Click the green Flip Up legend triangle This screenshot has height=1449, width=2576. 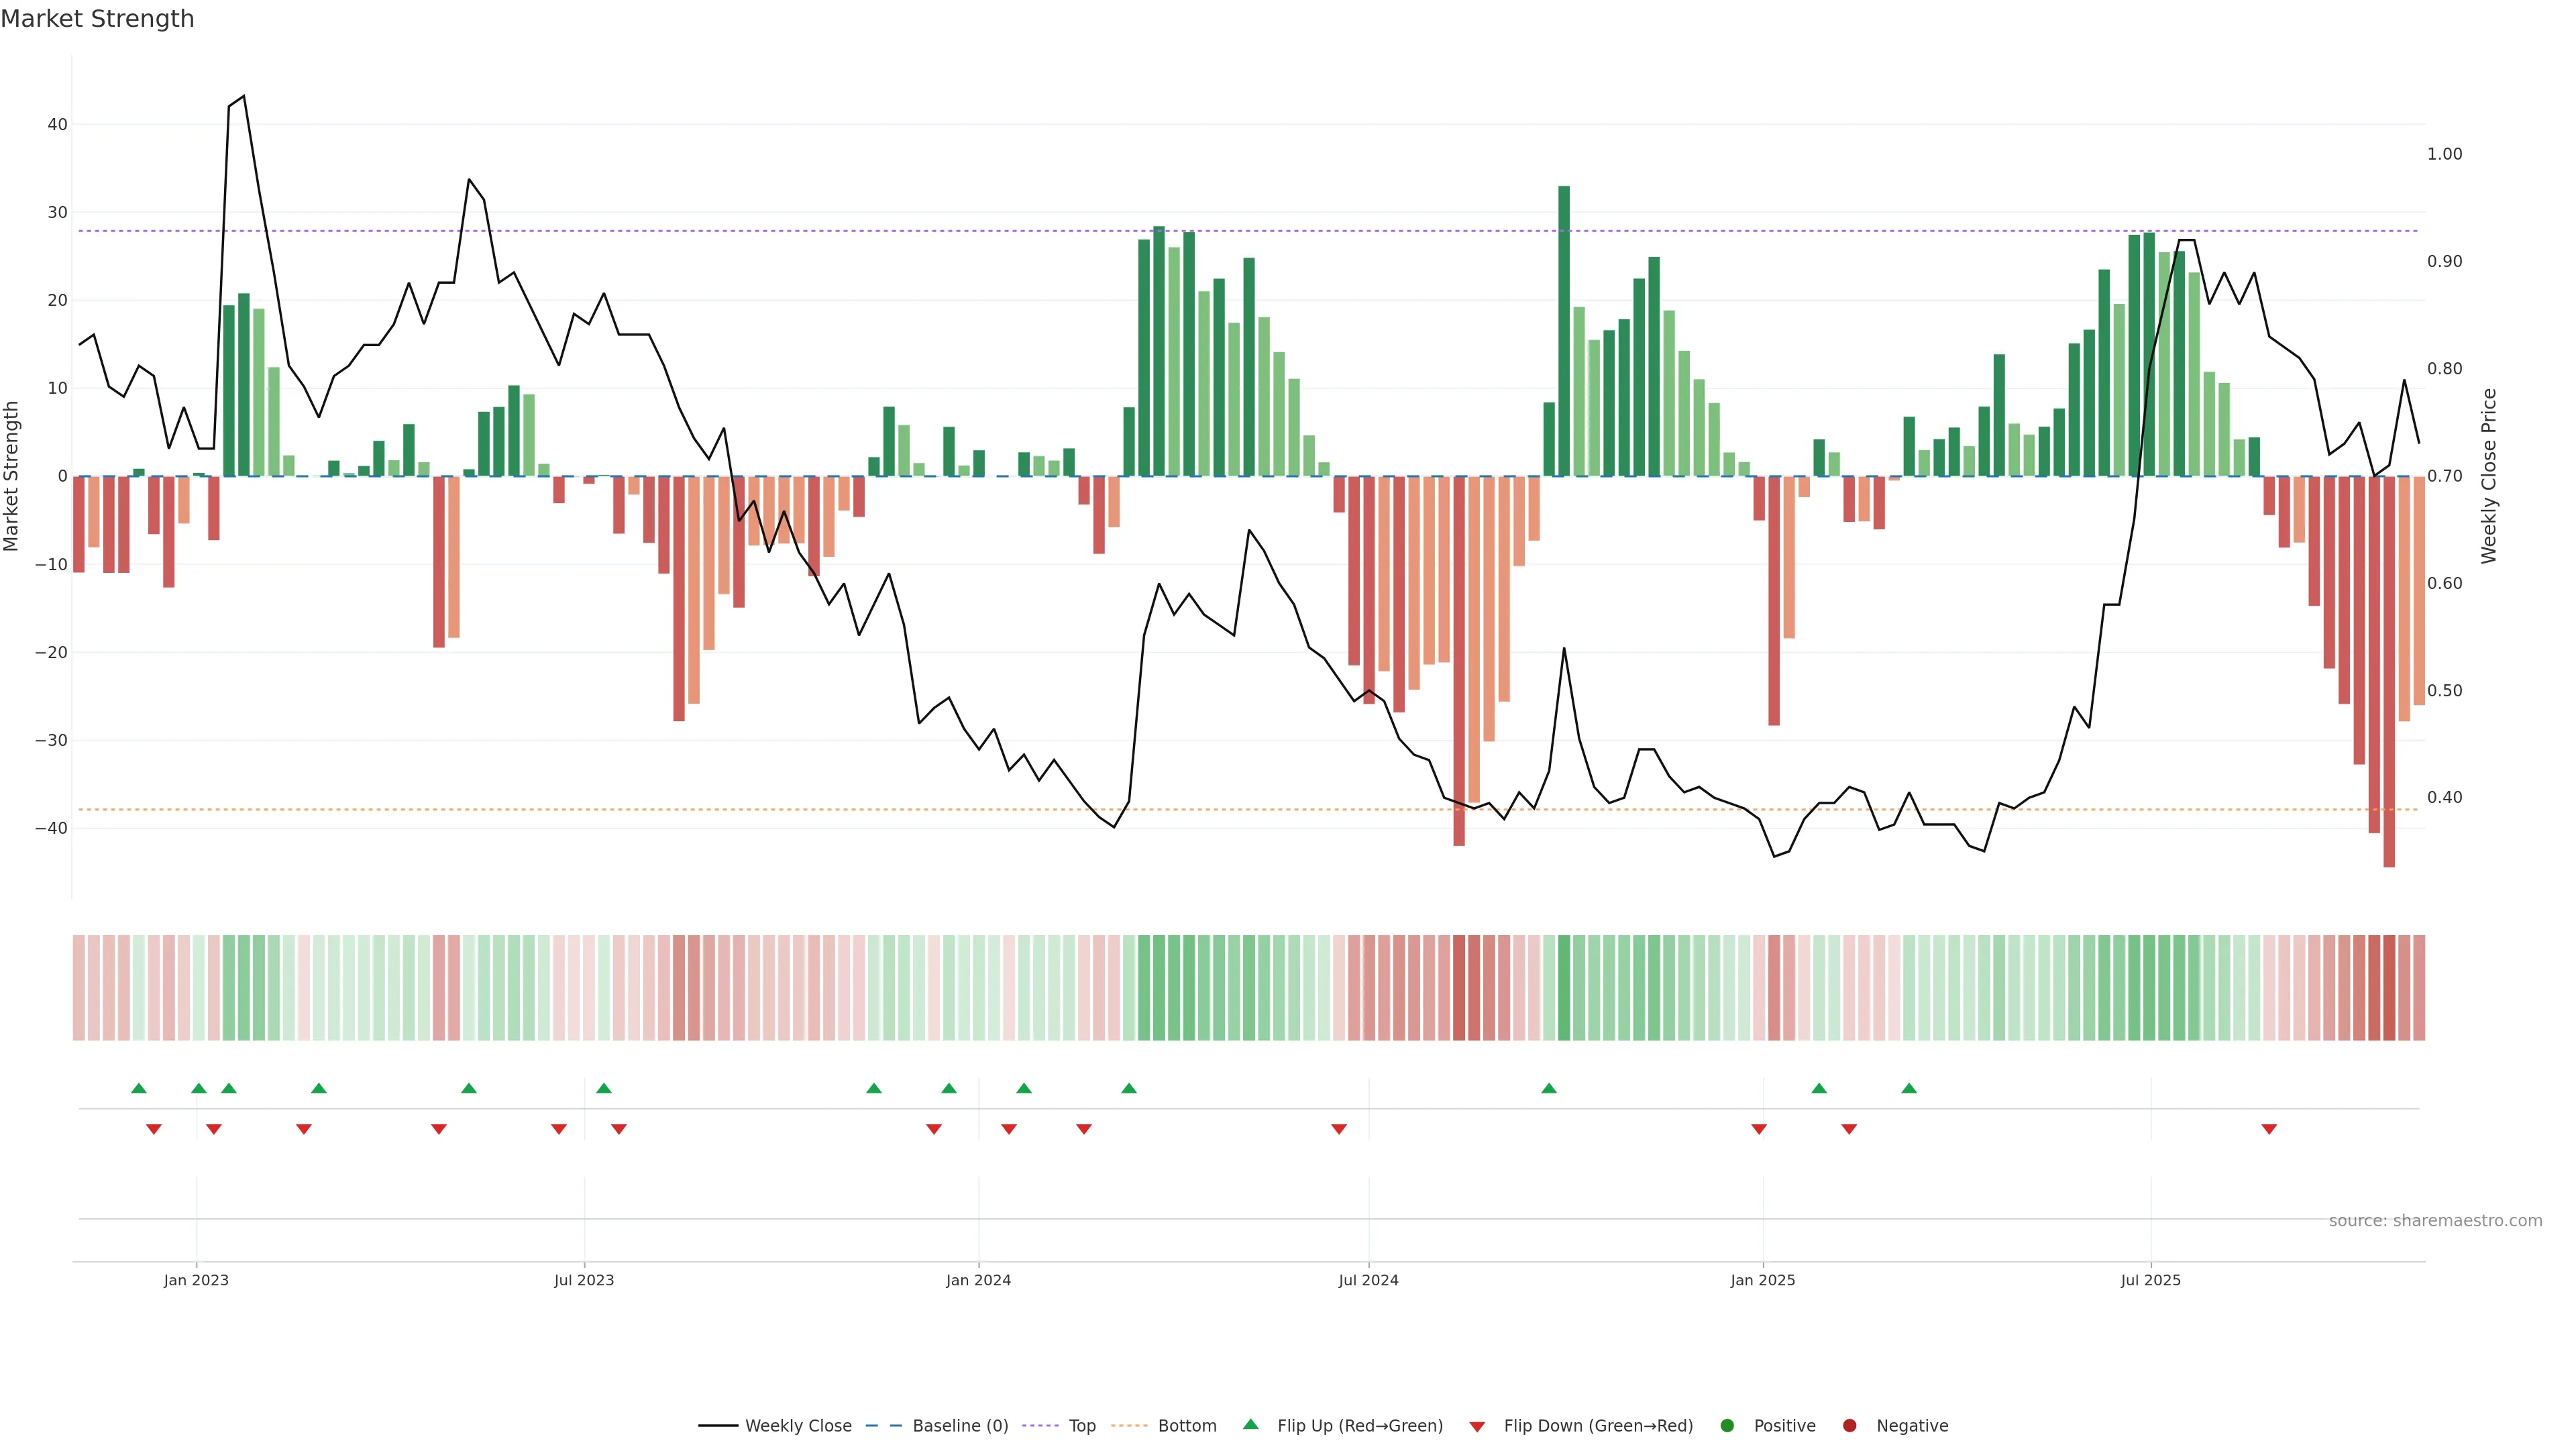(1250, 1424)
